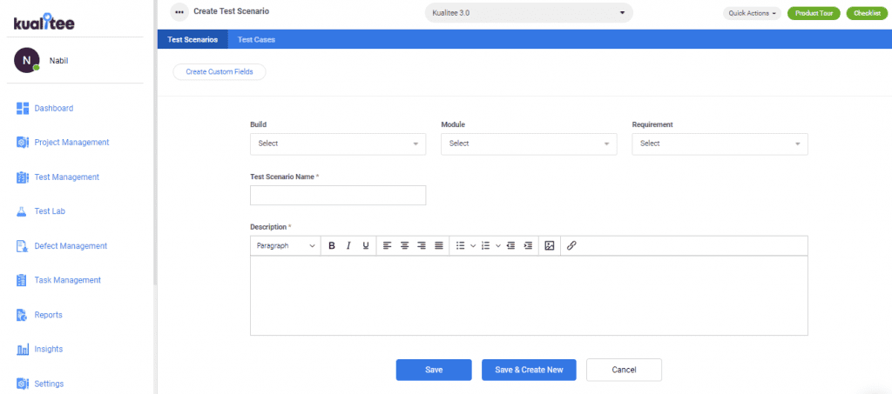892x394 pixels.
Task: Open the three-dot menu beside Create Test Scenario
Action: point(179,11)
